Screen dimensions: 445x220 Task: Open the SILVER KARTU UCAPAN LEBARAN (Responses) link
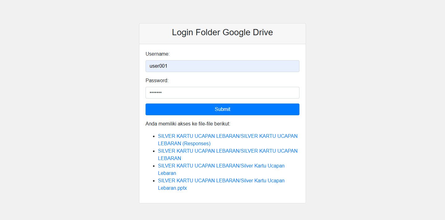coord(228,140)
